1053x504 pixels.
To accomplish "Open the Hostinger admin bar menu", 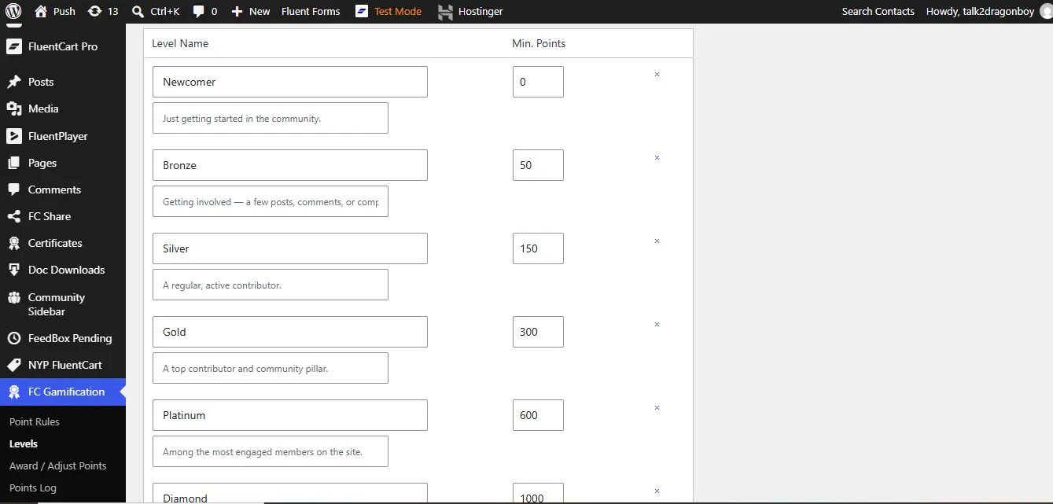I will (470, 11).
